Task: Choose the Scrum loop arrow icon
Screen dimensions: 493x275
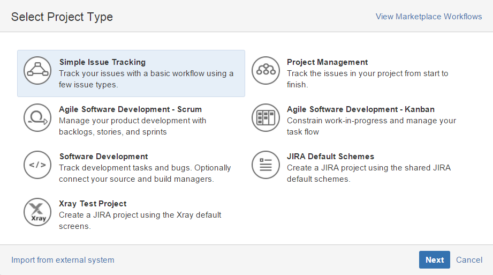Action: tap(37, 117)
